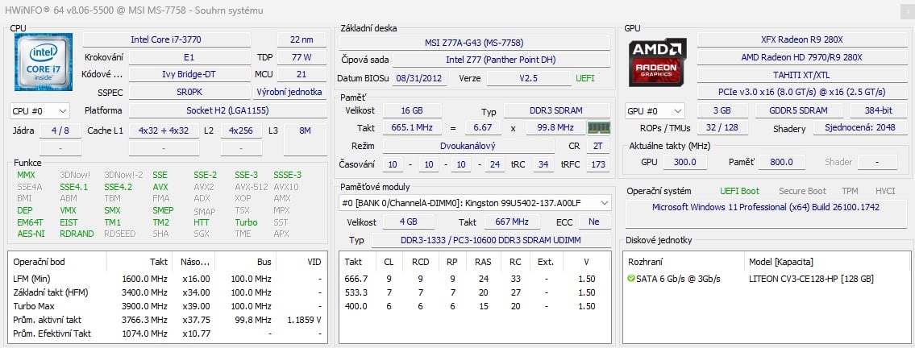This screenshot has width=915, height=348.
Task: Select the 400.0 memory timing row
Action: click(x=474, y=306)
